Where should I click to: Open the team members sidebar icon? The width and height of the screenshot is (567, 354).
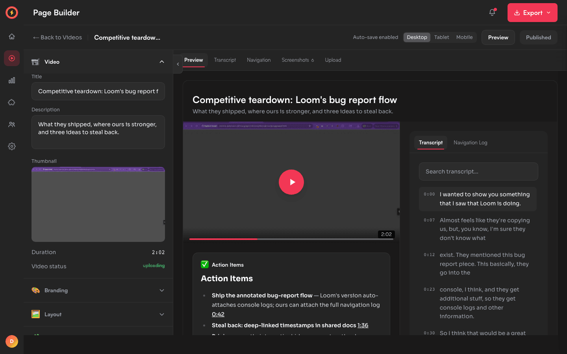click(x=12, y=124)
